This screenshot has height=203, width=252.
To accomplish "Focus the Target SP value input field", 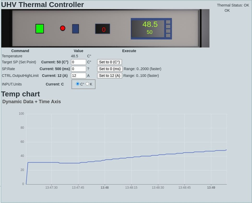I will pyautogui.click(x=78, y=62).
